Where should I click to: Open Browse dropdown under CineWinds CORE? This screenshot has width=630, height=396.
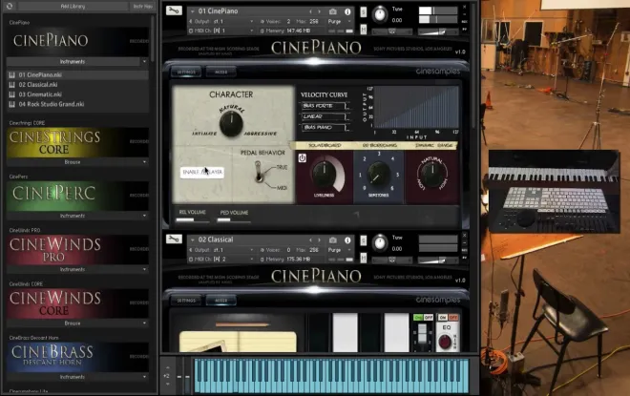point(77,323)
